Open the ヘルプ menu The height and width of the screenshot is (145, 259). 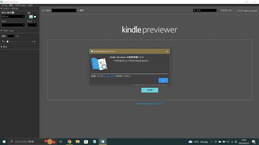(x=30, y=6)
